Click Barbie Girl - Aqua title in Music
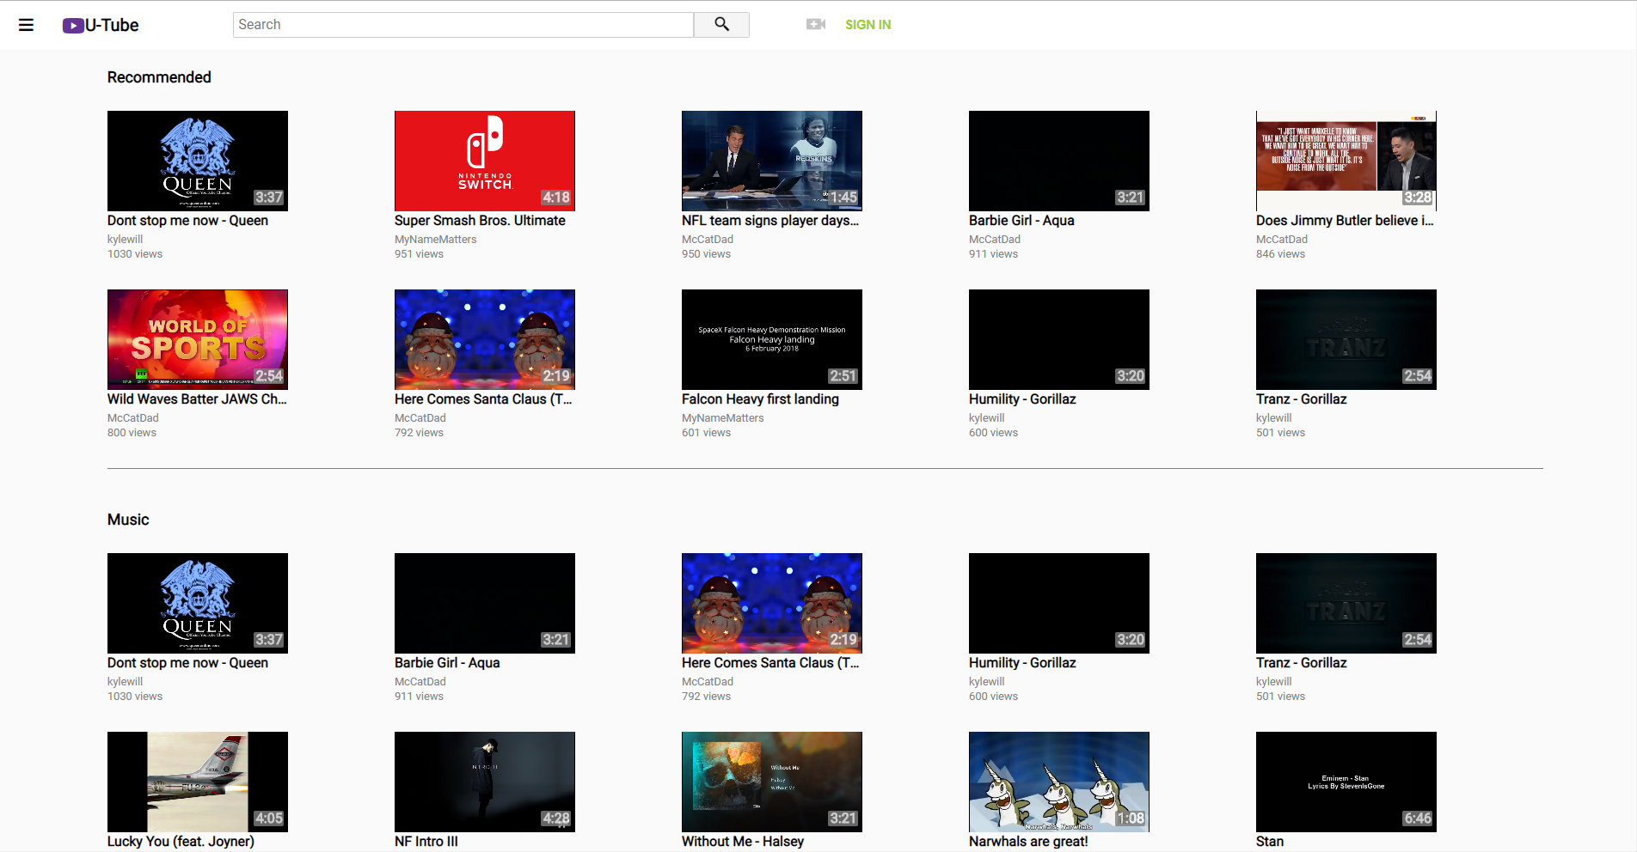The height and width of the screenshot is (852, 1637). tap(447, 663)
